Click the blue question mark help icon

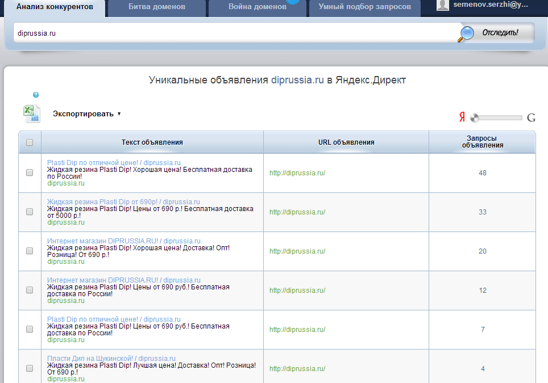tap(36, 95)
